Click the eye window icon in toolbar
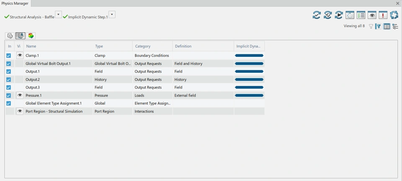 coord(372,15)
